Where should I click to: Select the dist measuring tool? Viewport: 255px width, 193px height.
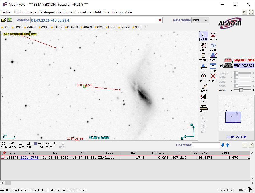click(203, 67)
